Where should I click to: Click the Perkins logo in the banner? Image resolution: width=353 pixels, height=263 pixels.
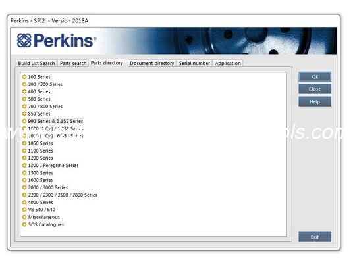(x=57, y=41)
